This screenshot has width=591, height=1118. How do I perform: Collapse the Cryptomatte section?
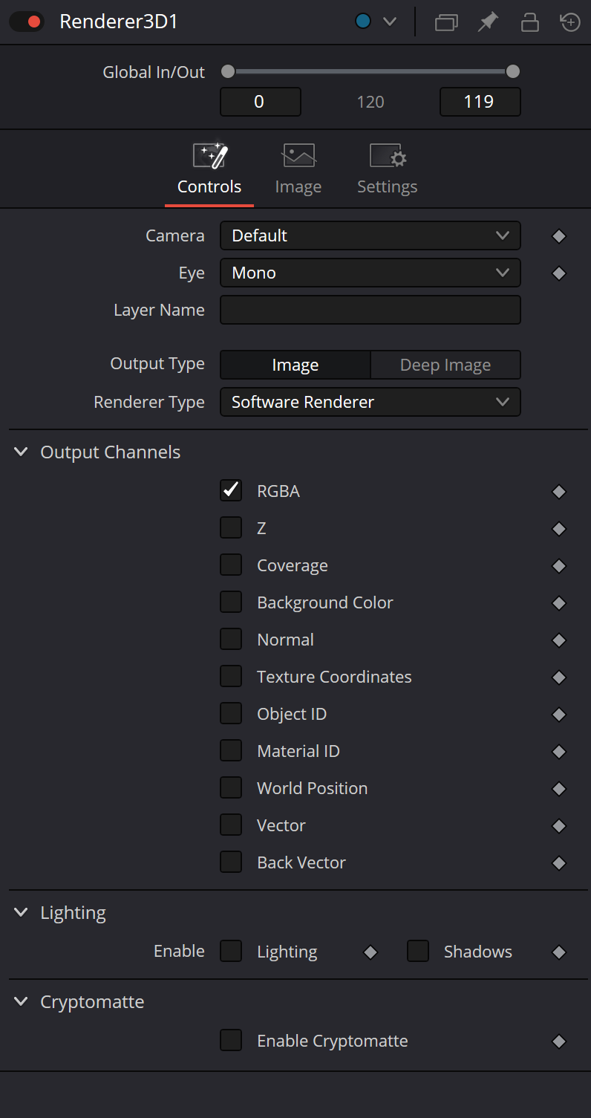click(22, 1001)
